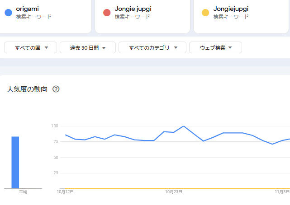Screen dimensions: 290x205
Task: Edit the origami search term
Action: (x=27, y=9)
